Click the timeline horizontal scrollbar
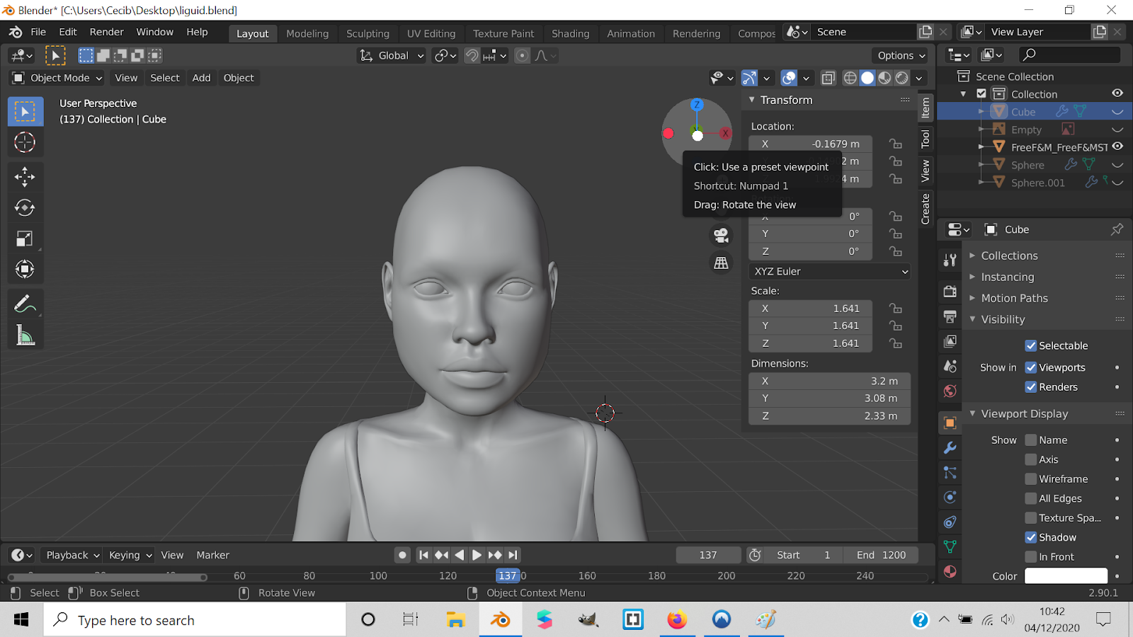 point(106,578)
